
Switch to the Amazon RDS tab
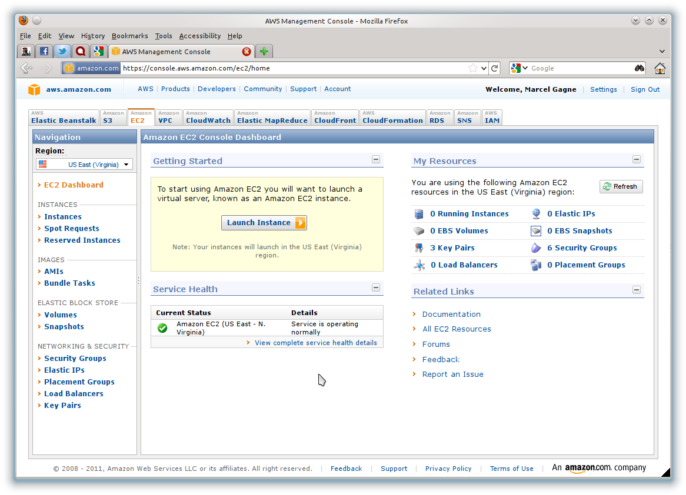[439, 117]
